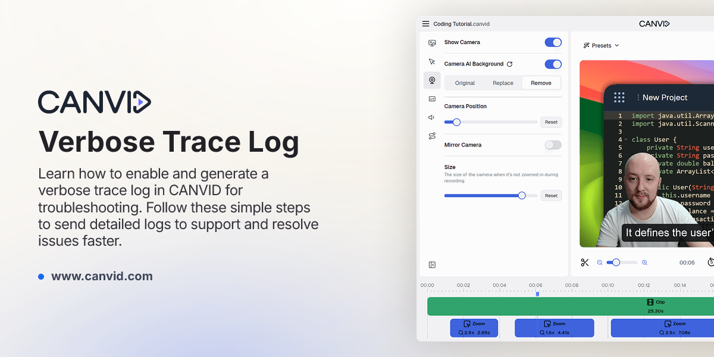
Task: Select the camera settings sidebar icon
Action: coord(432,80)
